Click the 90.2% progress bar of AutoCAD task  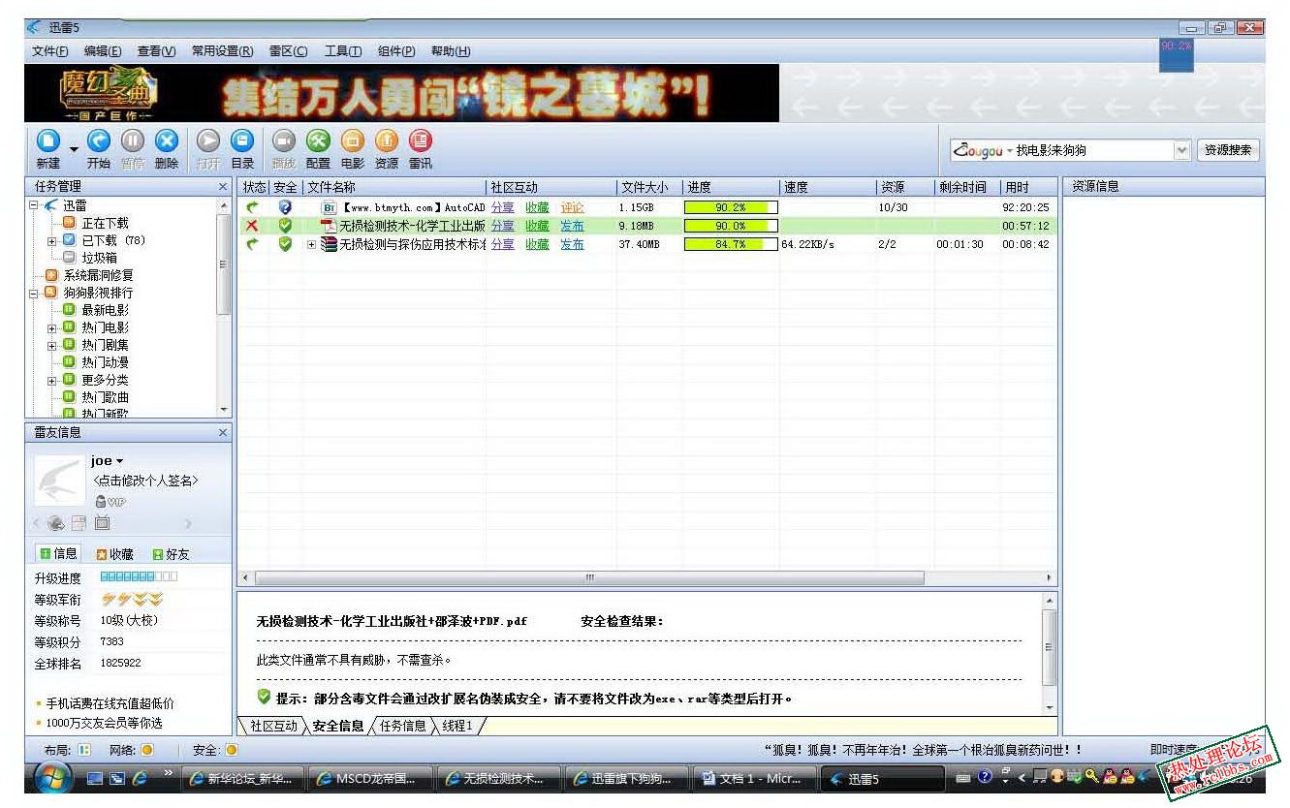pyautogui.click(x=731, y=207)
